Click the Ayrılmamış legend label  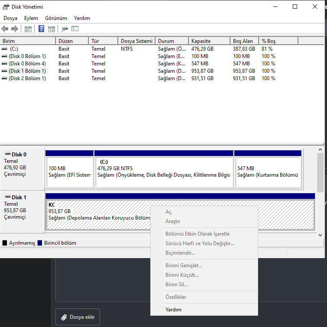22,243
